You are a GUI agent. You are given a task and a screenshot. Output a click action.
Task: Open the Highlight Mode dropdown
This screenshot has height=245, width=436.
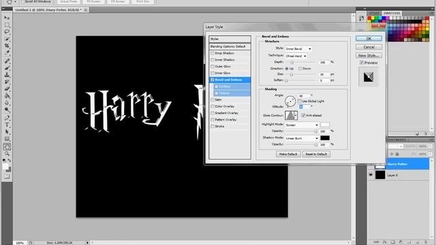[302, 125]
